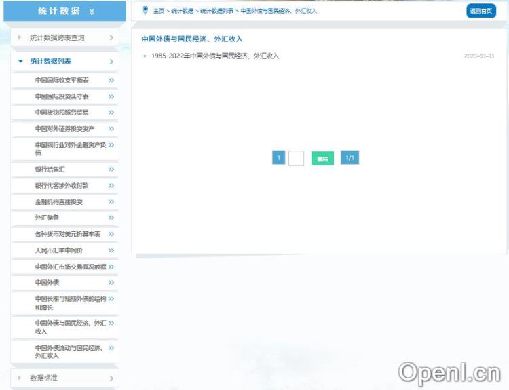Screen dimensions: 509x390
Task: Select 银行代客涉外收付款 entry
Action: coord(64,186)
